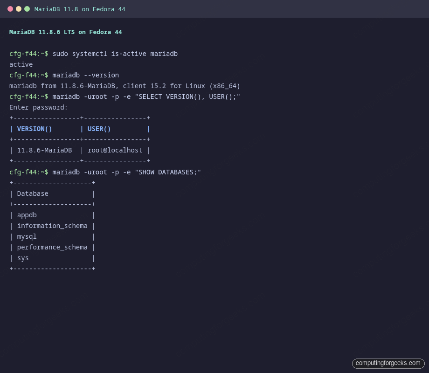Select the 'client 15.2 for Linux (x86_64)' line
Image resolution: width=429 pixels, height=373 pixels.
pos(125,86)
